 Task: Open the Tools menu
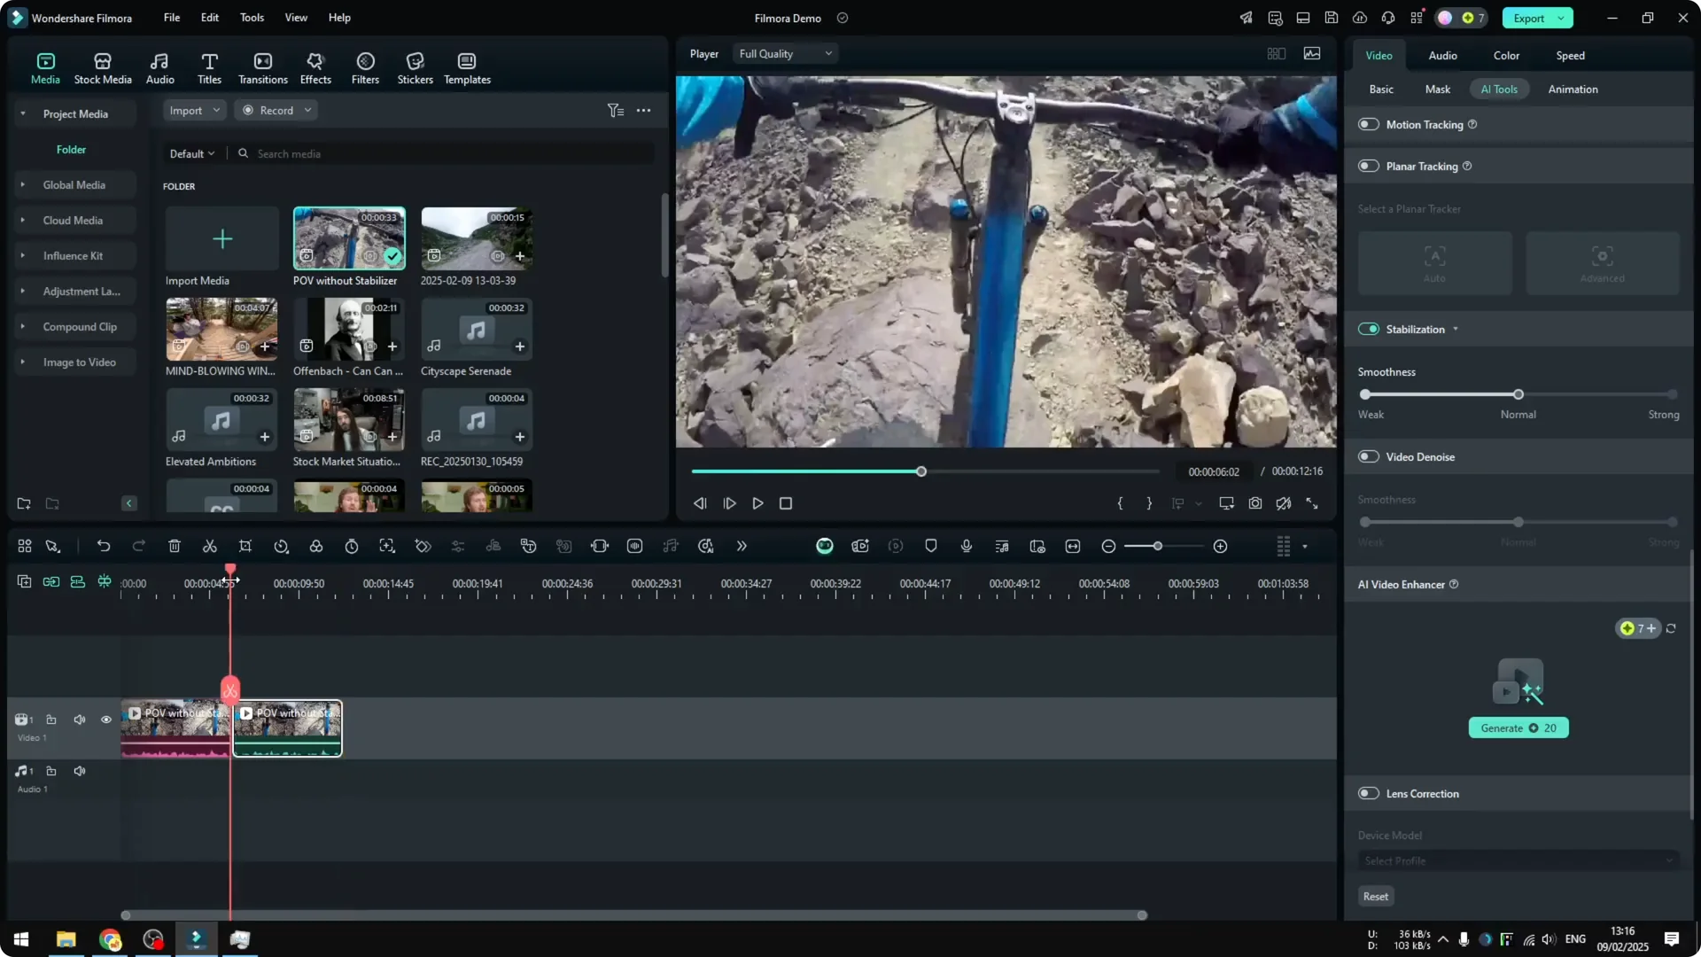coord(251,18)
